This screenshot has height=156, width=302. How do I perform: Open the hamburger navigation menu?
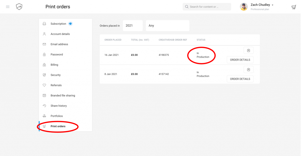[x=8, y=7]
